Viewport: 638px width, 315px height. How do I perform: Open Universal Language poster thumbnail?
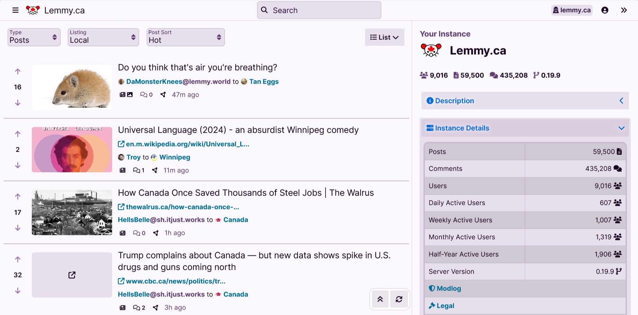click(72, 150)
